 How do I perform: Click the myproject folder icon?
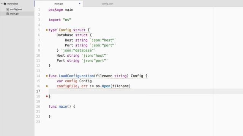[x=5, y=3]
